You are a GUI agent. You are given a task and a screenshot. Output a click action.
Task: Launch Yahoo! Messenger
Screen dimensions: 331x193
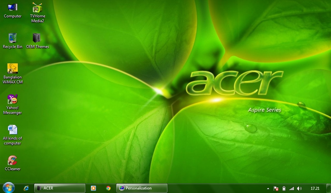[x=12, y=99]
